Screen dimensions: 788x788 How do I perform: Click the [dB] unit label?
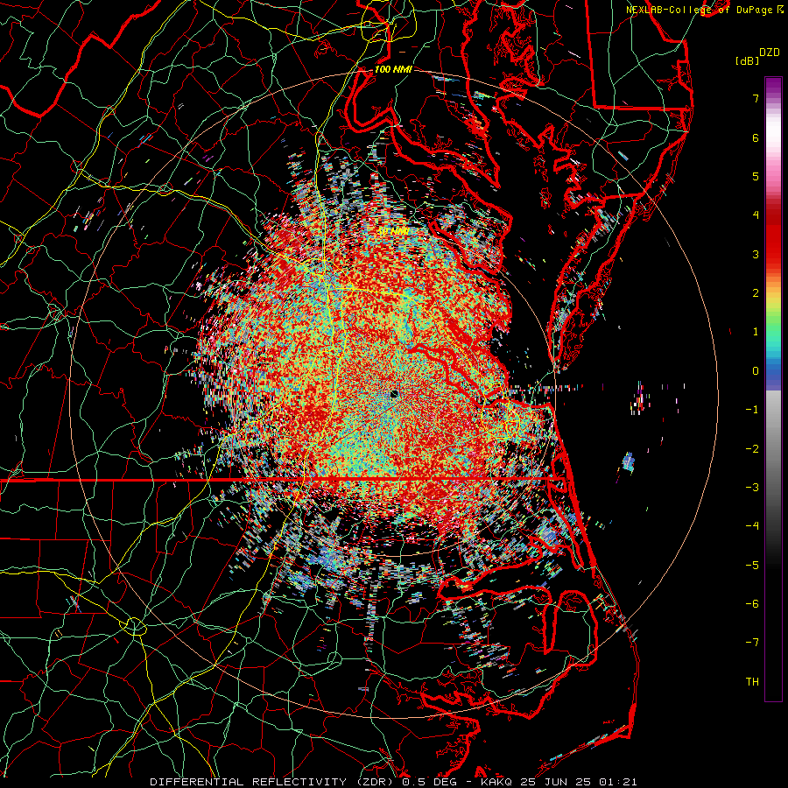[748, 60]
